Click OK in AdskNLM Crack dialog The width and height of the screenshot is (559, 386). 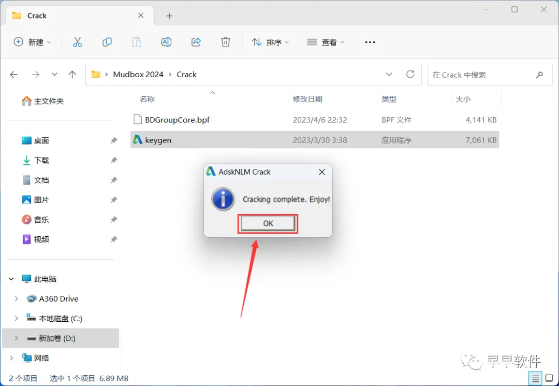point(268,224)
